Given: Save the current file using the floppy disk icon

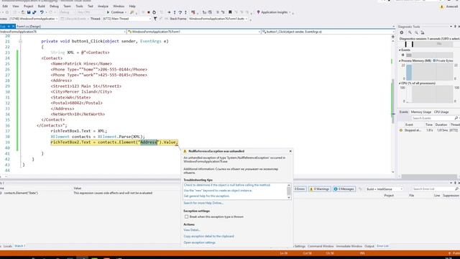Looking at the screenshot, I should (29, 12).
